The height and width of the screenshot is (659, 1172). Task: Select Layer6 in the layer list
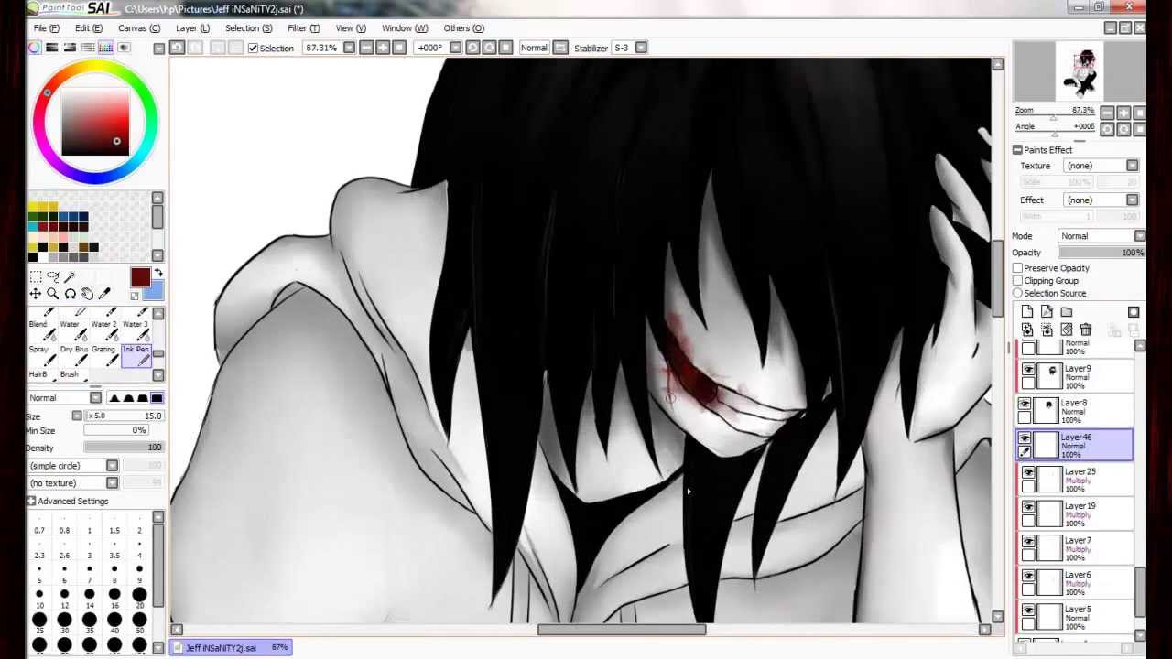pyautogui.click(x=1075, y=582)
